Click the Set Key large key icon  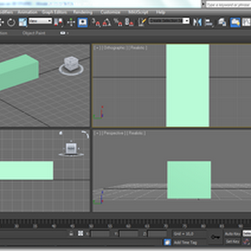pos(215,237)
